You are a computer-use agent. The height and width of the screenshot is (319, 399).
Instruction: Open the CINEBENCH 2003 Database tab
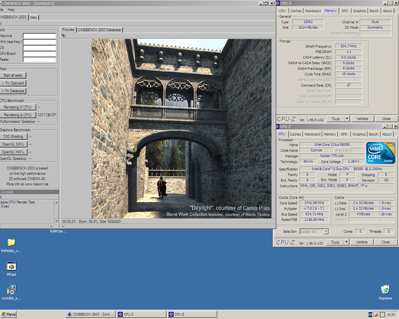99,30
